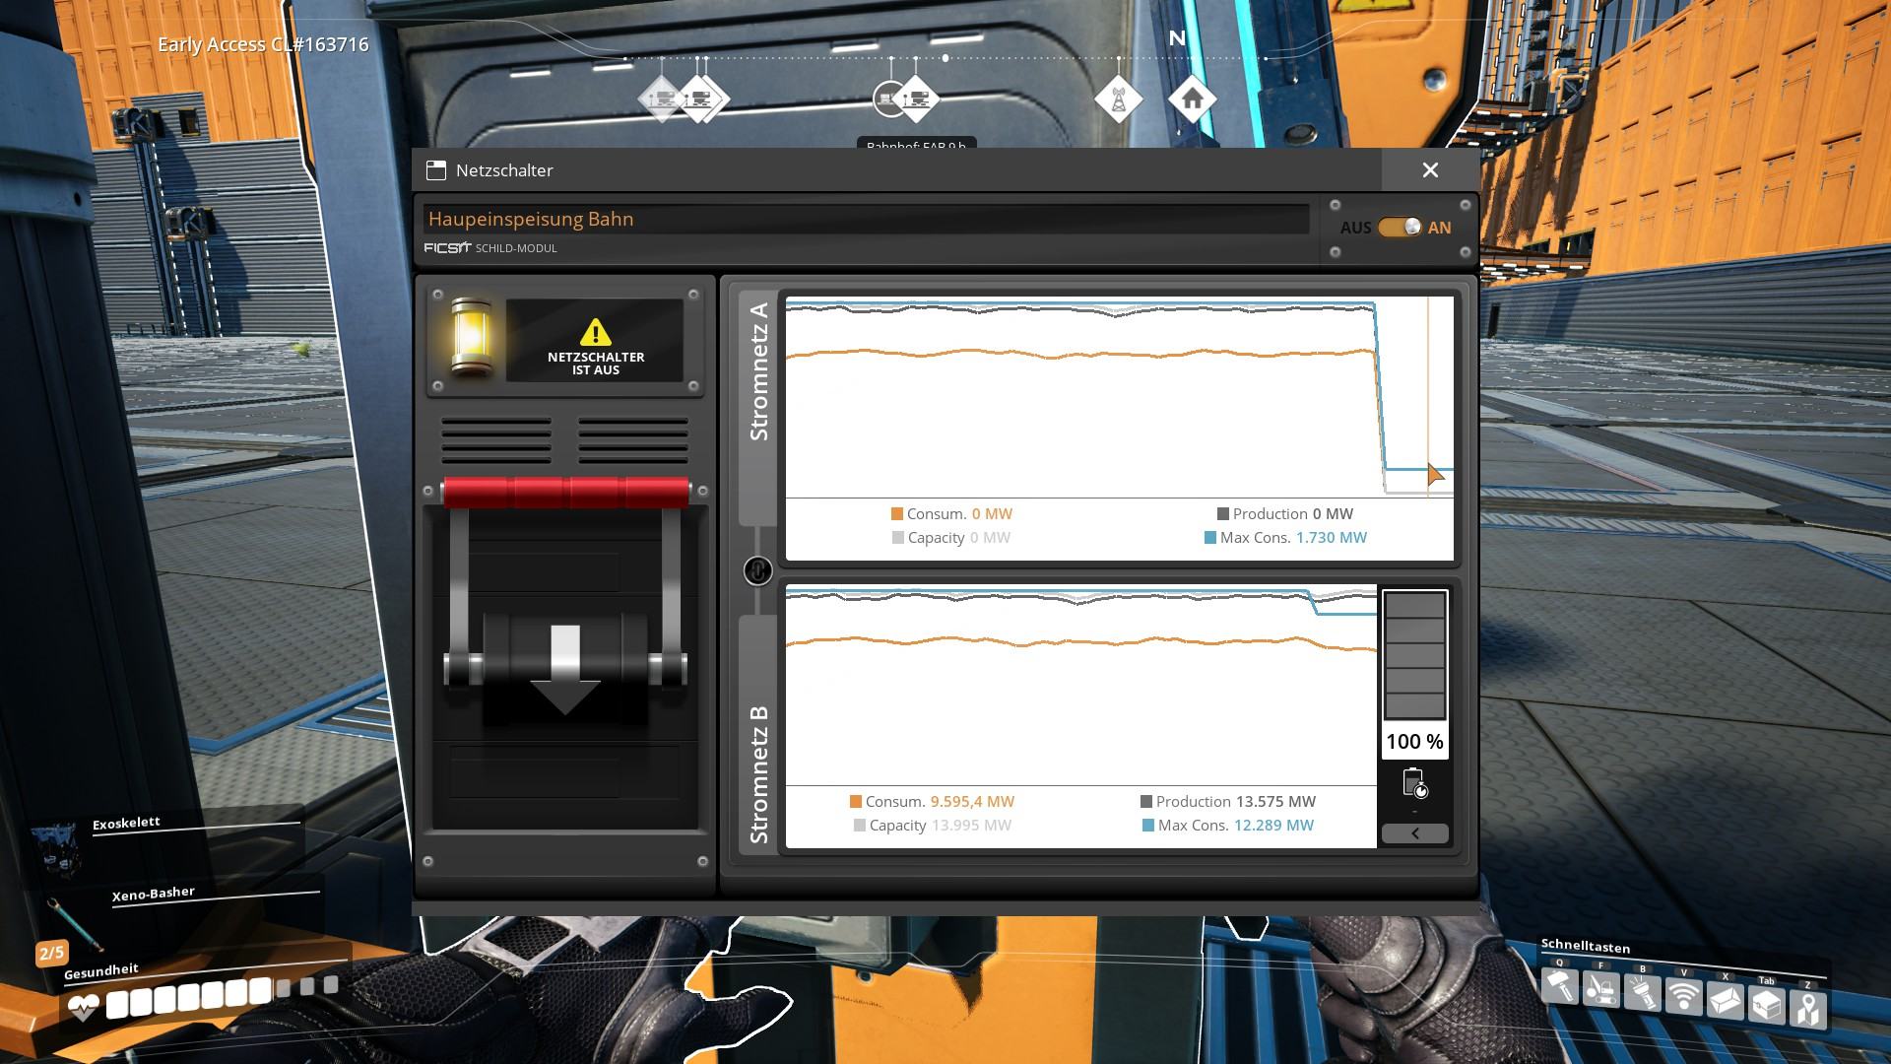Image resolution: width=1891 pixels, height=1064 pixels.
Task: Toggle the flashlight hotkey icon (B)
Action: [x=1643, y=993]
